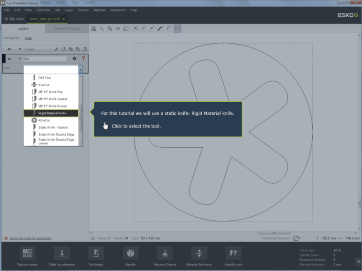The image size is (362, 271).
Task: Toggle the curve direction icon
Action: point(144,28)
